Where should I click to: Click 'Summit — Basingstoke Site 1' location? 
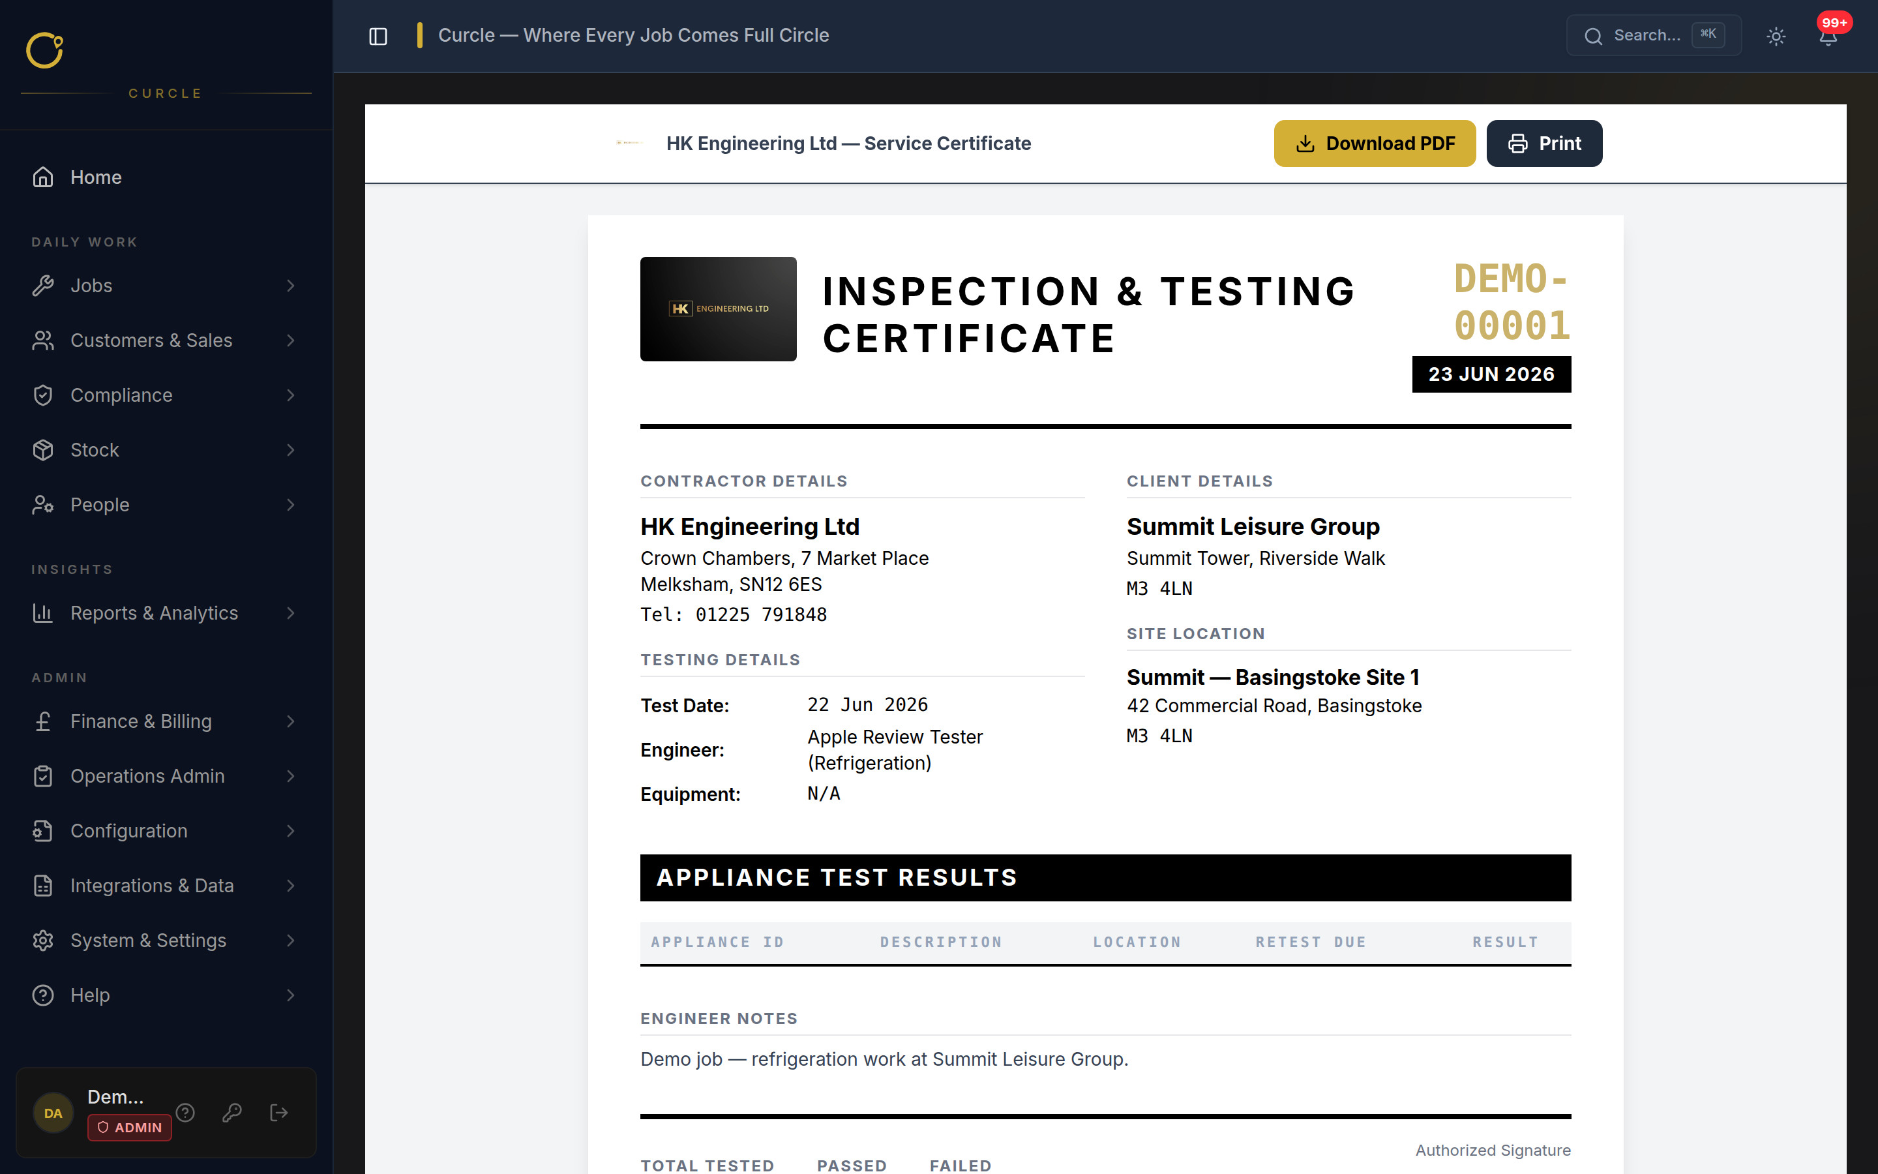(1273, 677)
